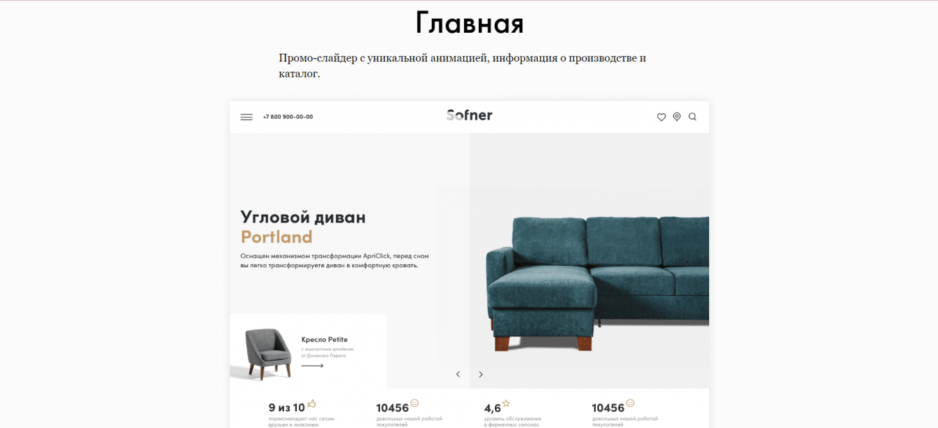Screen dimensions: 938x428
Task: Open the search magnifier icon
Action: pos(692,117)
